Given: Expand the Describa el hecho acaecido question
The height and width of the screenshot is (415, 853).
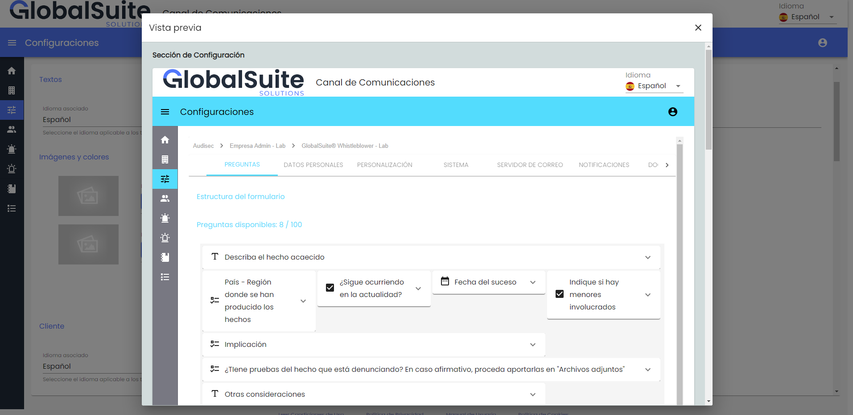Looking at the screenshot, I should (x=647, y=257).
